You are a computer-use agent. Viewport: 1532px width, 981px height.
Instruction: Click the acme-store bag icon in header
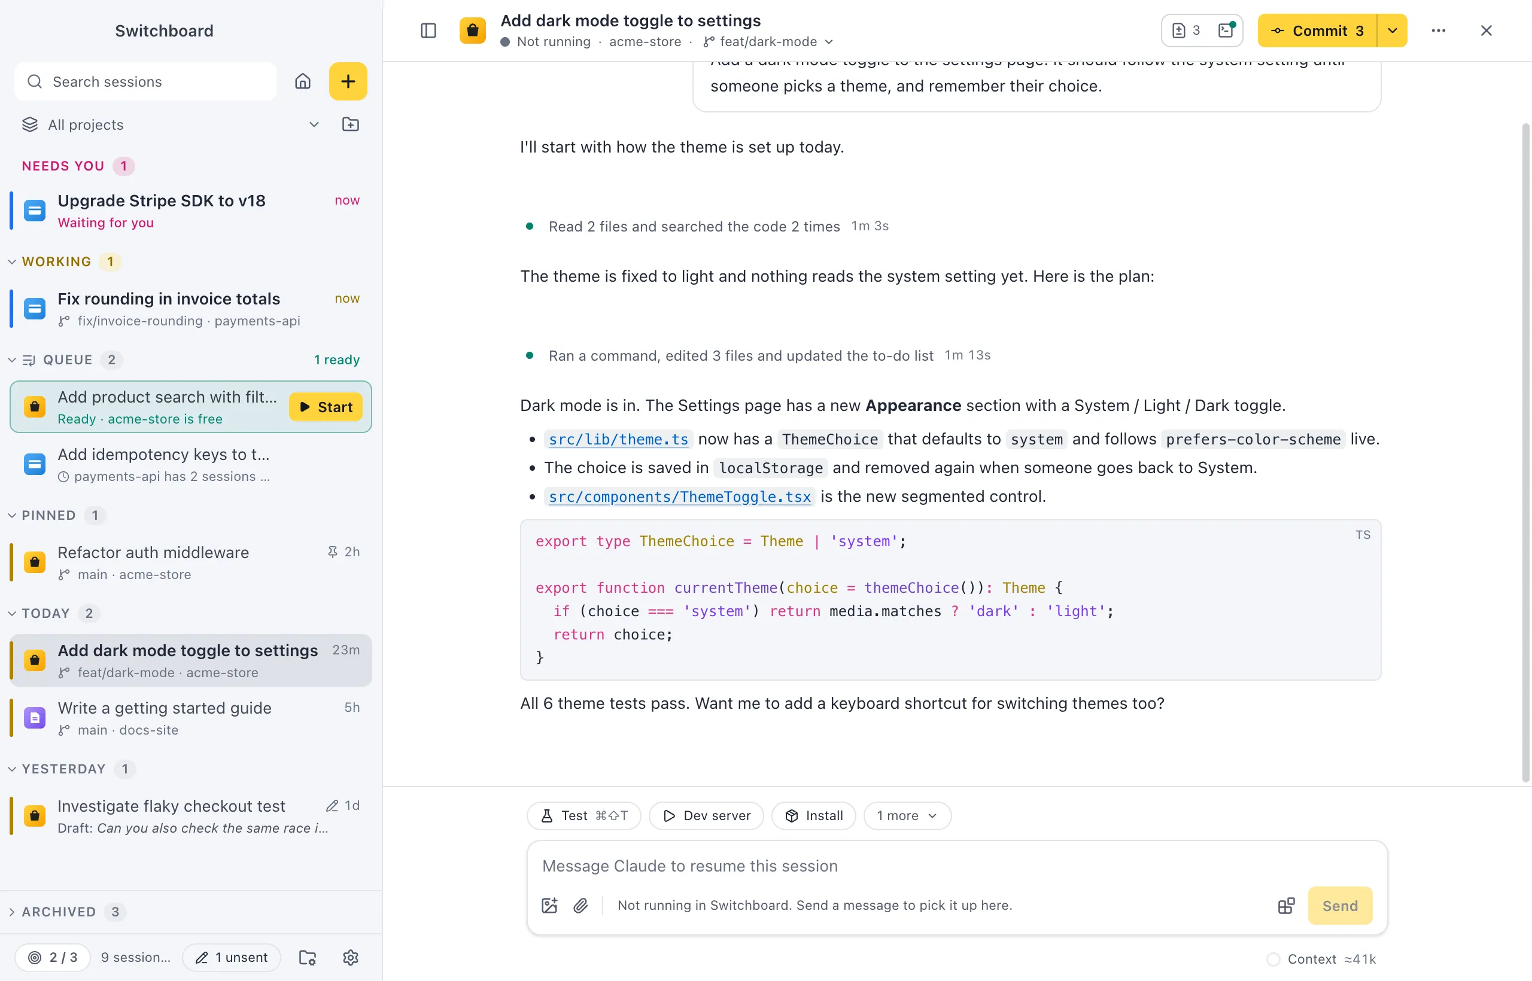[472, 31]
